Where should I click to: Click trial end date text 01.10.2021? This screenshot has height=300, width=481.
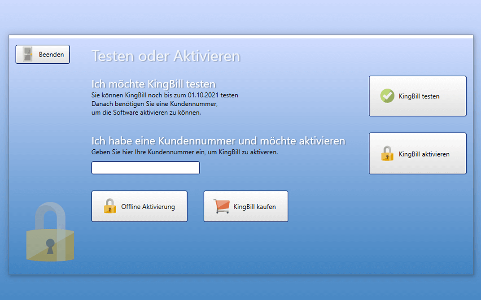point(203,96)
